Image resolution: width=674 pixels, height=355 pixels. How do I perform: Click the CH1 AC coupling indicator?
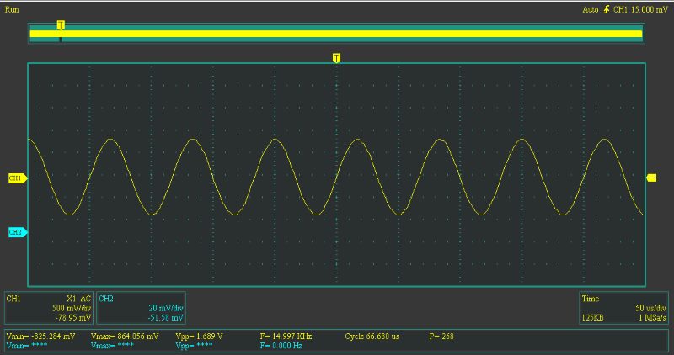[85, 299]
